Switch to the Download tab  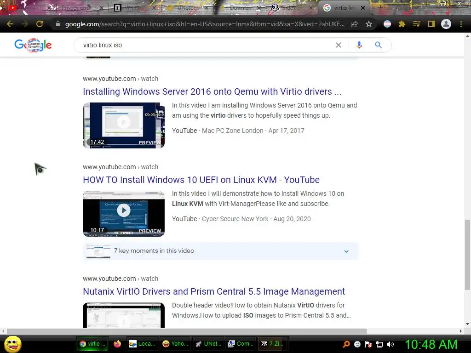pos(240,8)
